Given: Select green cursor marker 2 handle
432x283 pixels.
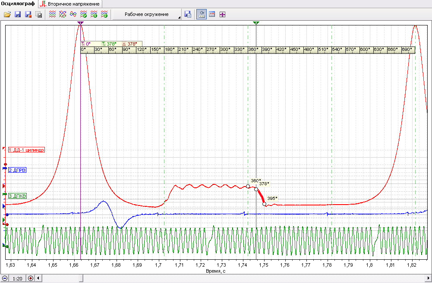Looking at the screenshot, I should (256, 23).
